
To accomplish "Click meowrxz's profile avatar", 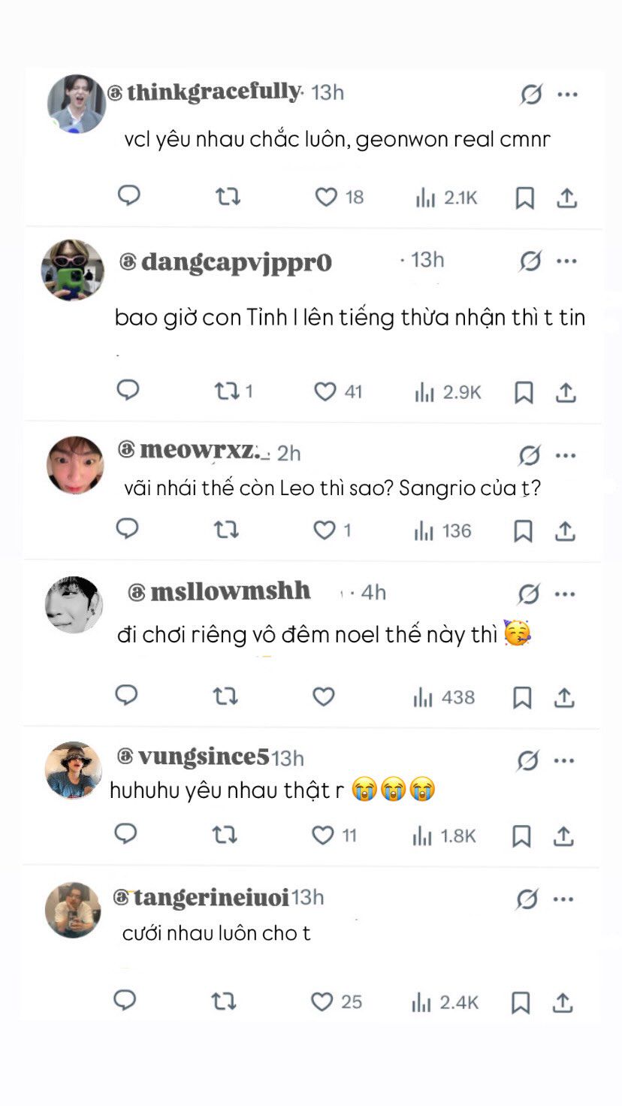I will [75, 464].
